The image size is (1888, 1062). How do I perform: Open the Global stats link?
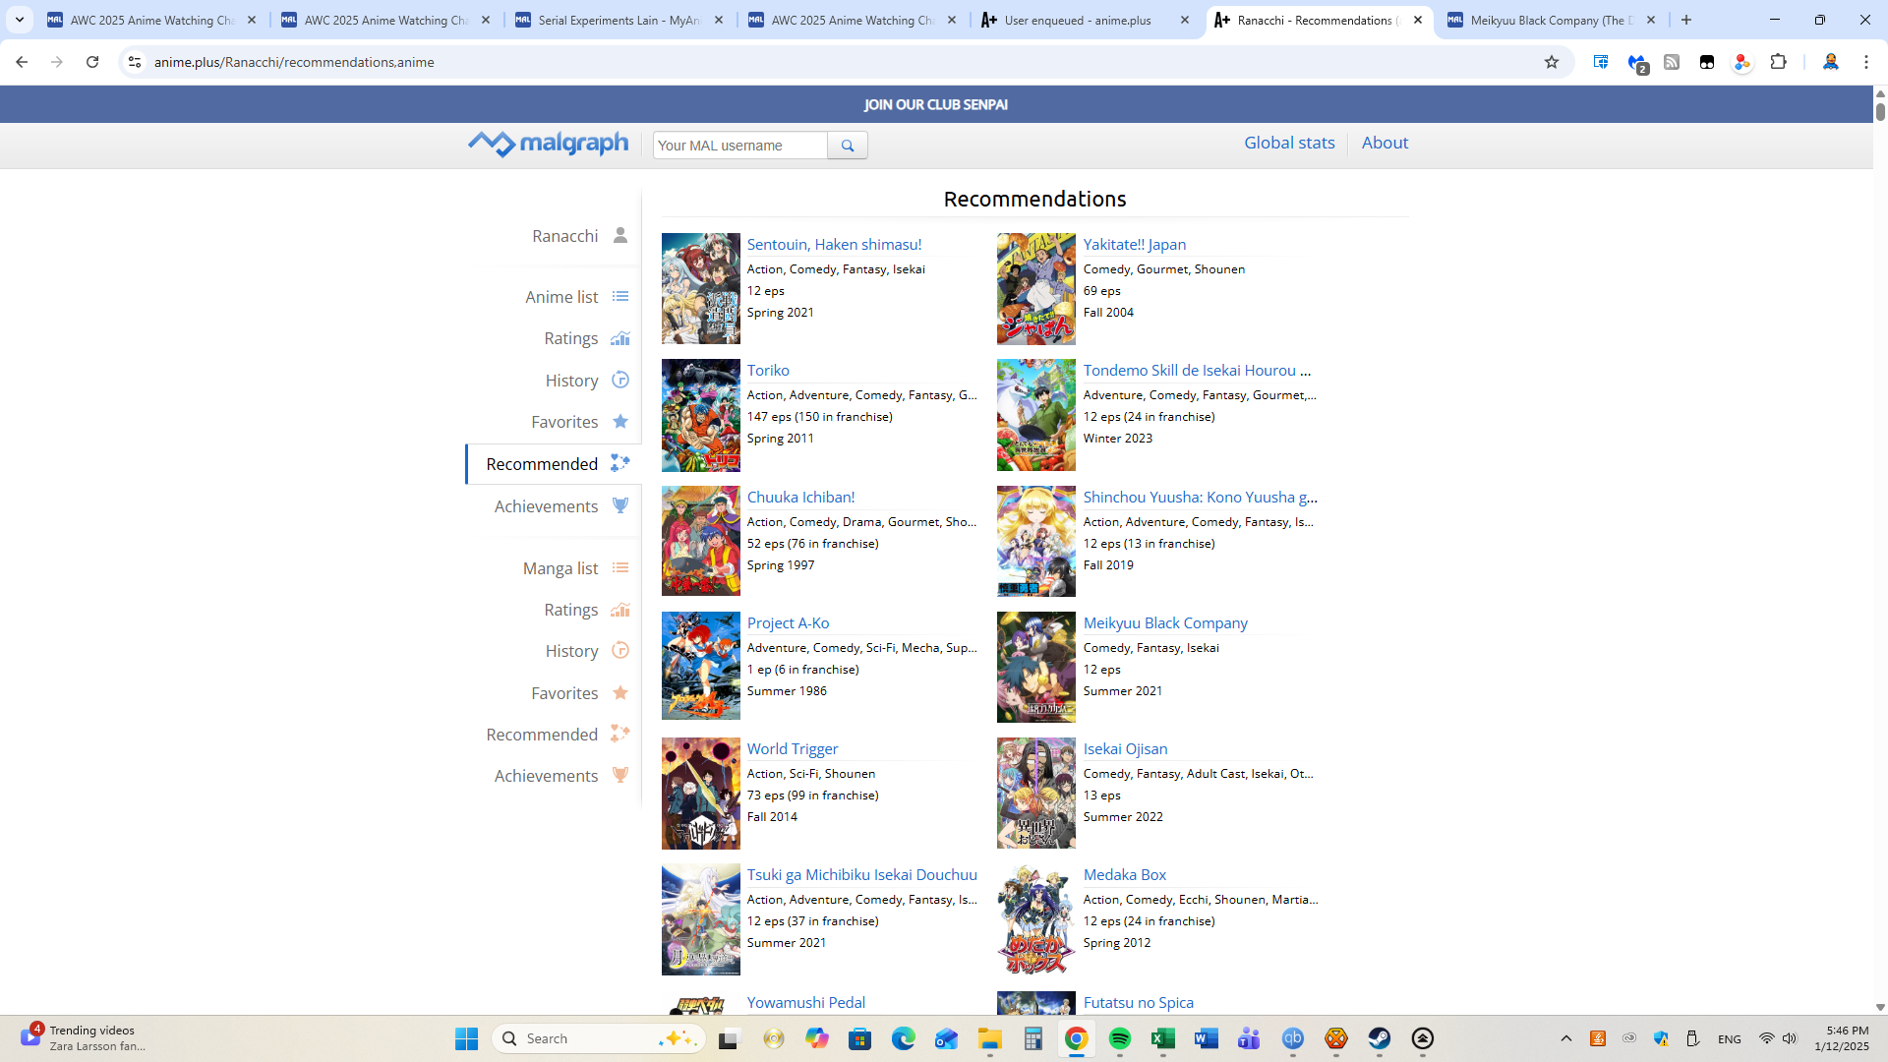pyautogui.click(x=1289, y=143)
